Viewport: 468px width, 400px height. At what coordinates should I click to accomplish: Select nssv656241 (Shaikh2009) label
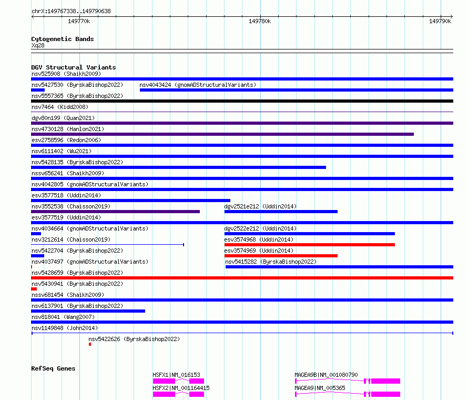pos(68,173)
